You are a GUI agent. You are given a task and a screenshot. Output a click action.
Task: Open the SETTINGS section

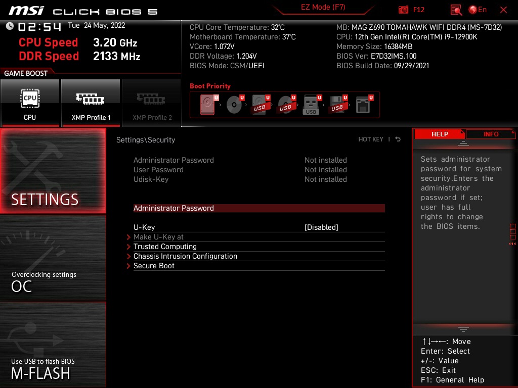[x=53, y=171]
